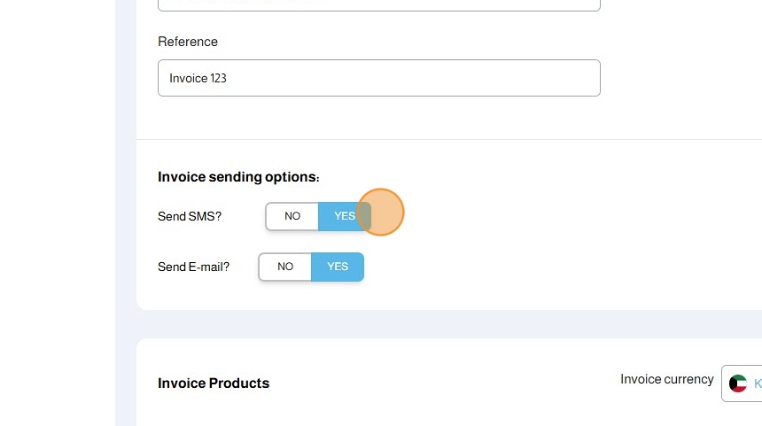Click into the Reference input field

pos(378,78)
